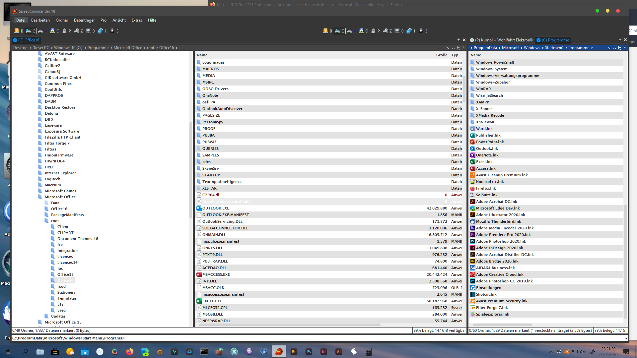The height and width of the screenshot is (358, 637).
Task: Select drive H in left drive bar
Action: tap(43, 31)
